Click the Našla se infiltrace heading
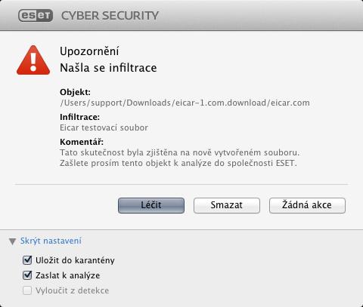Viewport: 363px width, 307px height. point(108,68)
